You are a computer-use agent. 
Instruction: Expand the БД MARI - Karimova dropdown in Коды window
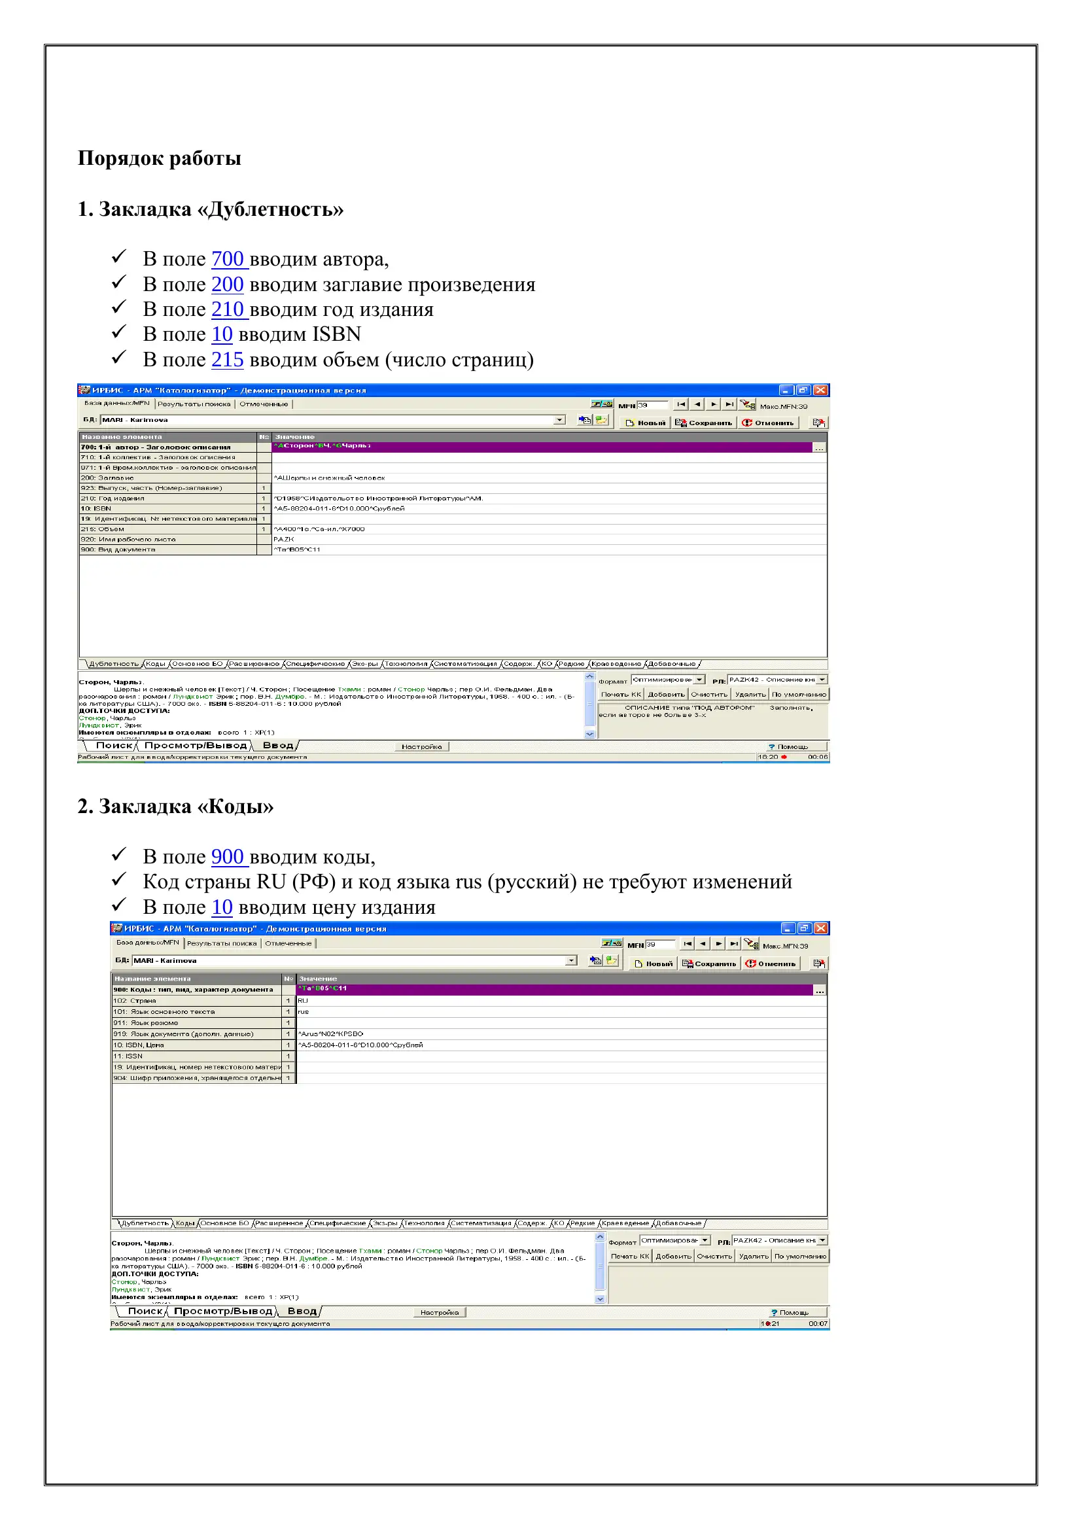tap(571, 960)
